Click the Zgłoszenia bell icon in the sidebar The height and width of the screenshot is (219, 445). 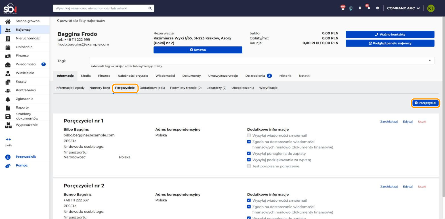click(x=8, y=99)
